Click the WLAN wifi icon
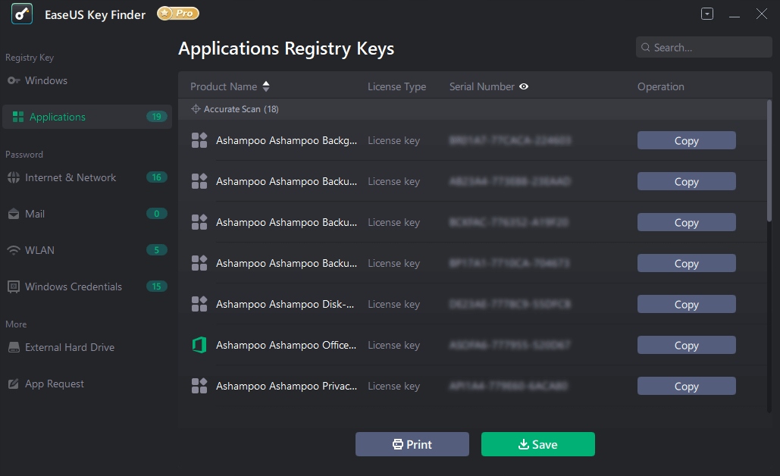The image size is (780, 476). click(x=13, y=250)
